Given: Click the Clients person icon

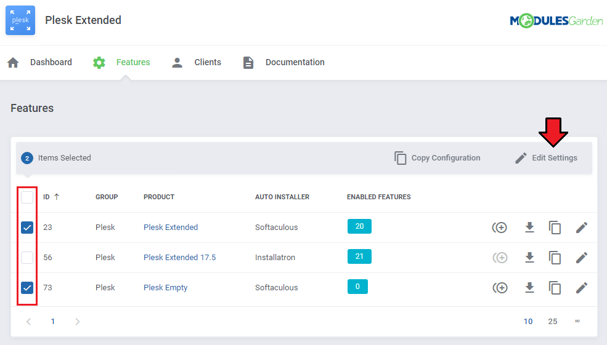Looking at the screenshot, I should coord(177,63).
